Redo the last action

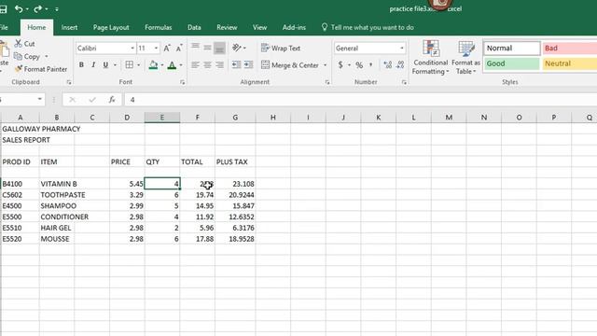coord(37,8)
